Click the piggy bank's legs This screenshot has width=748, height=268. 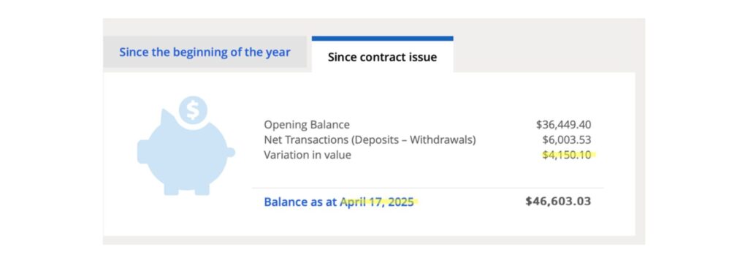[x=187, y=189]
